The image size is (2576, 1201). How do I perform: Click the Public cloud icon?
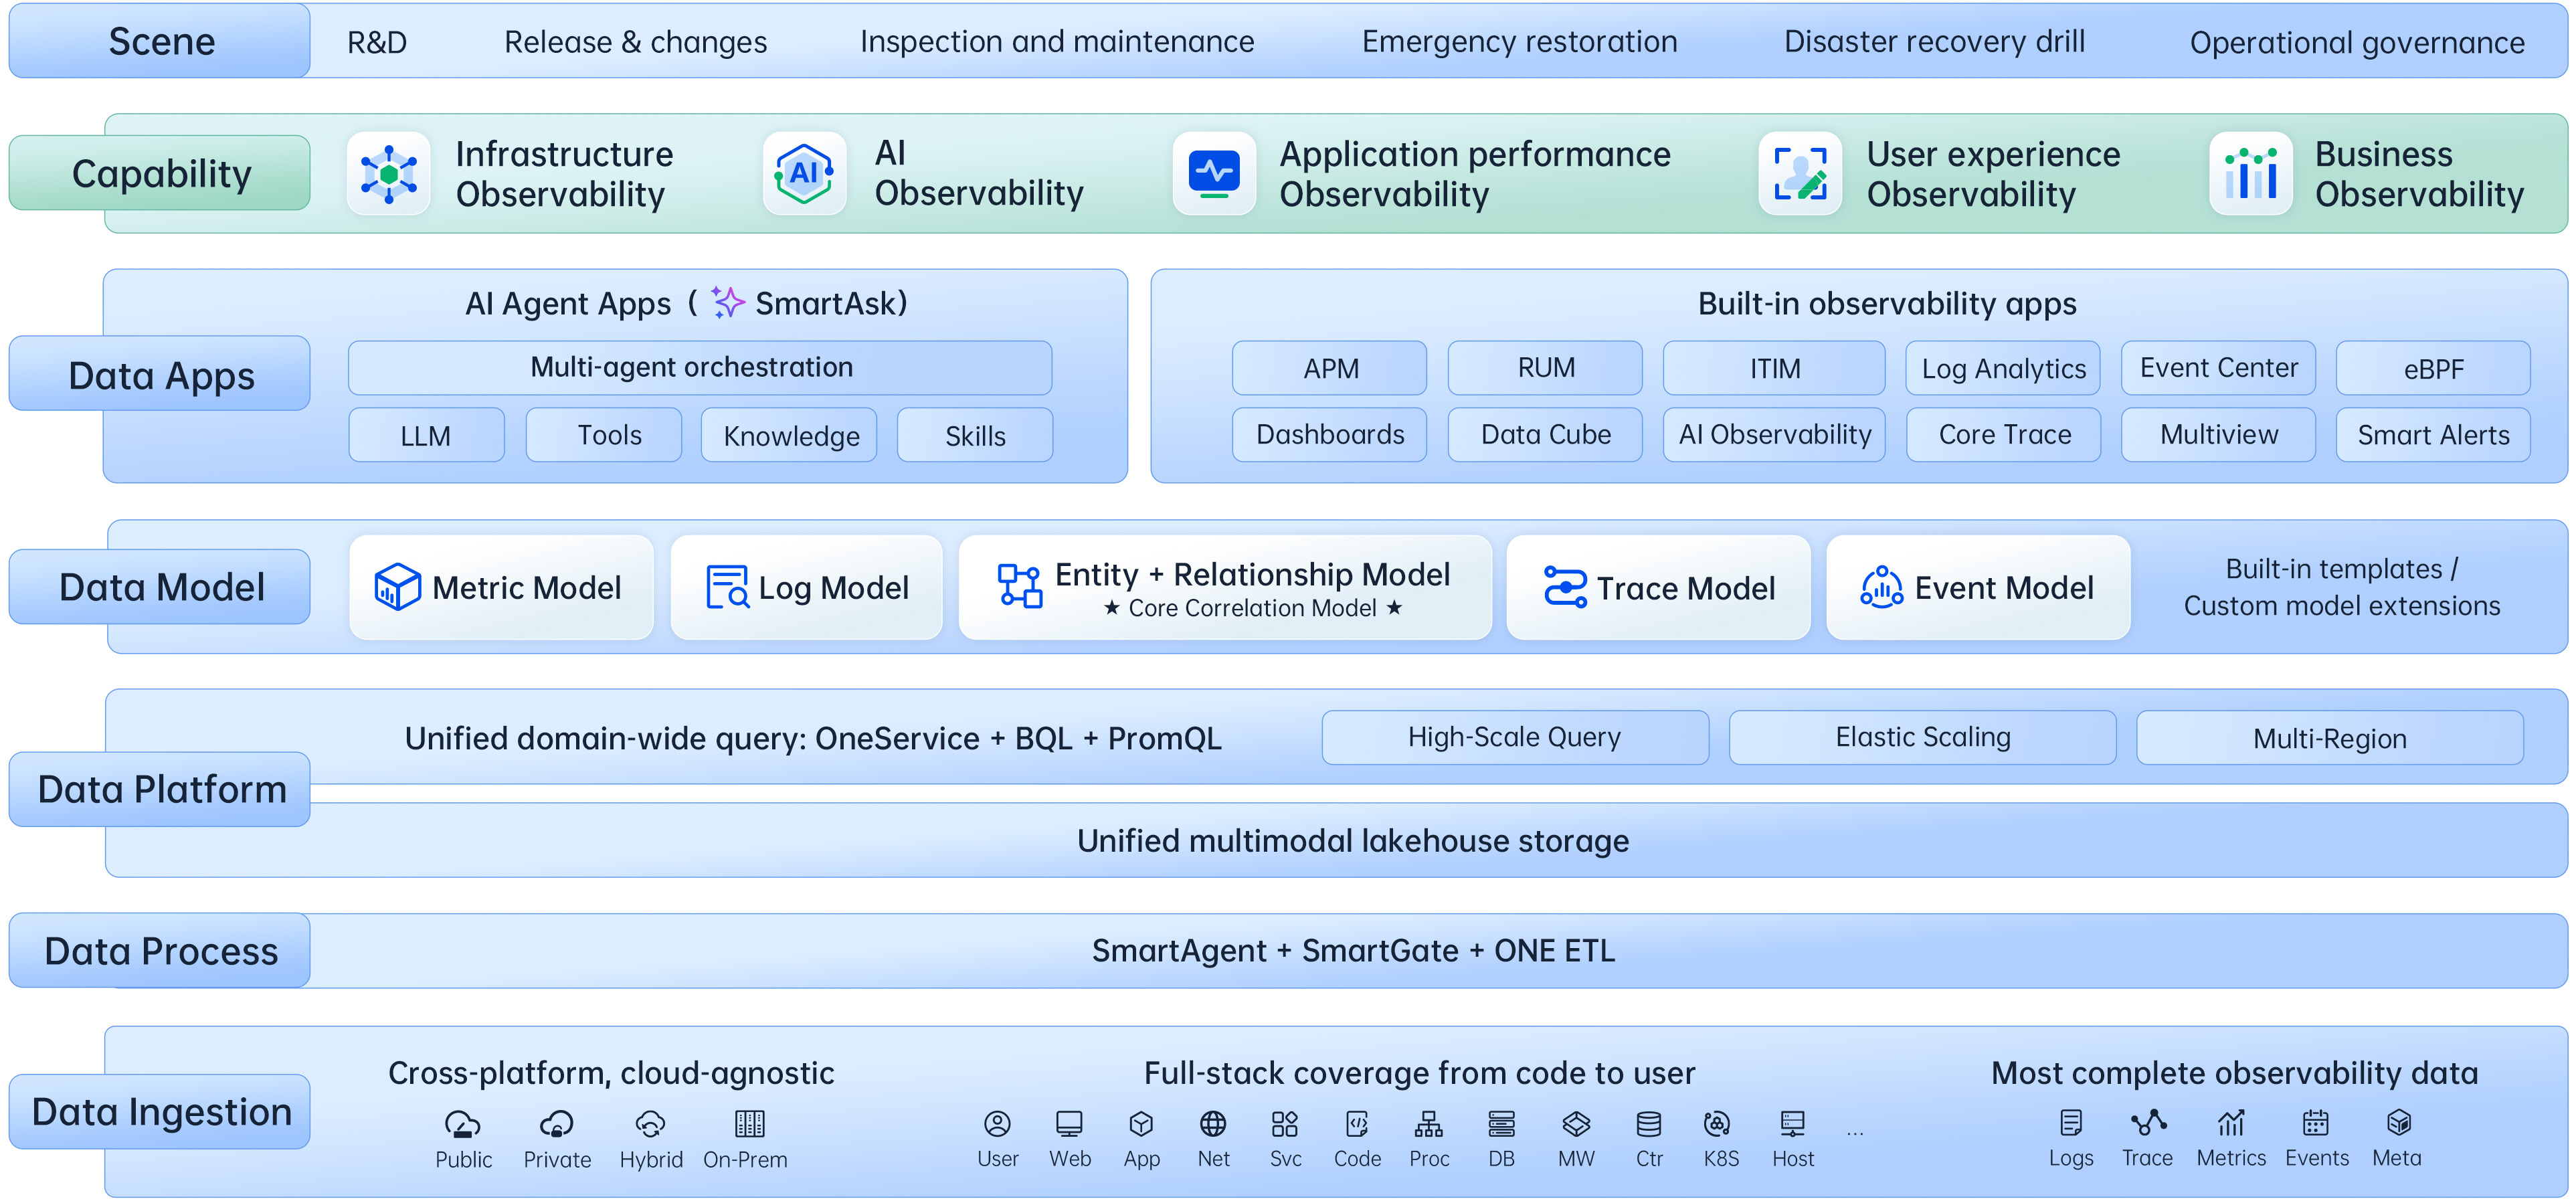tap(462, 1125)
